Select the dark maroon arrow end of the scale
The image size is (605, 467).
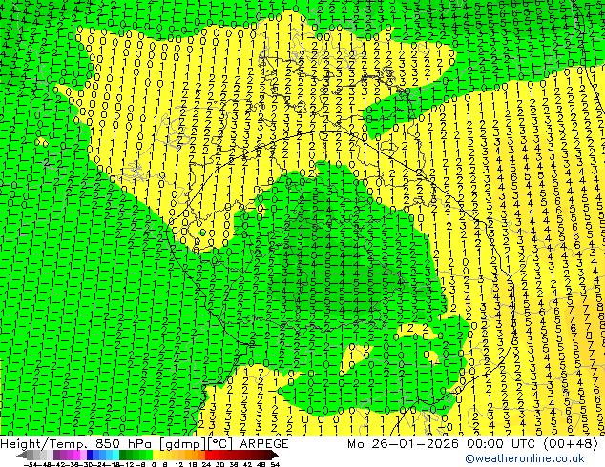point(274,455)
